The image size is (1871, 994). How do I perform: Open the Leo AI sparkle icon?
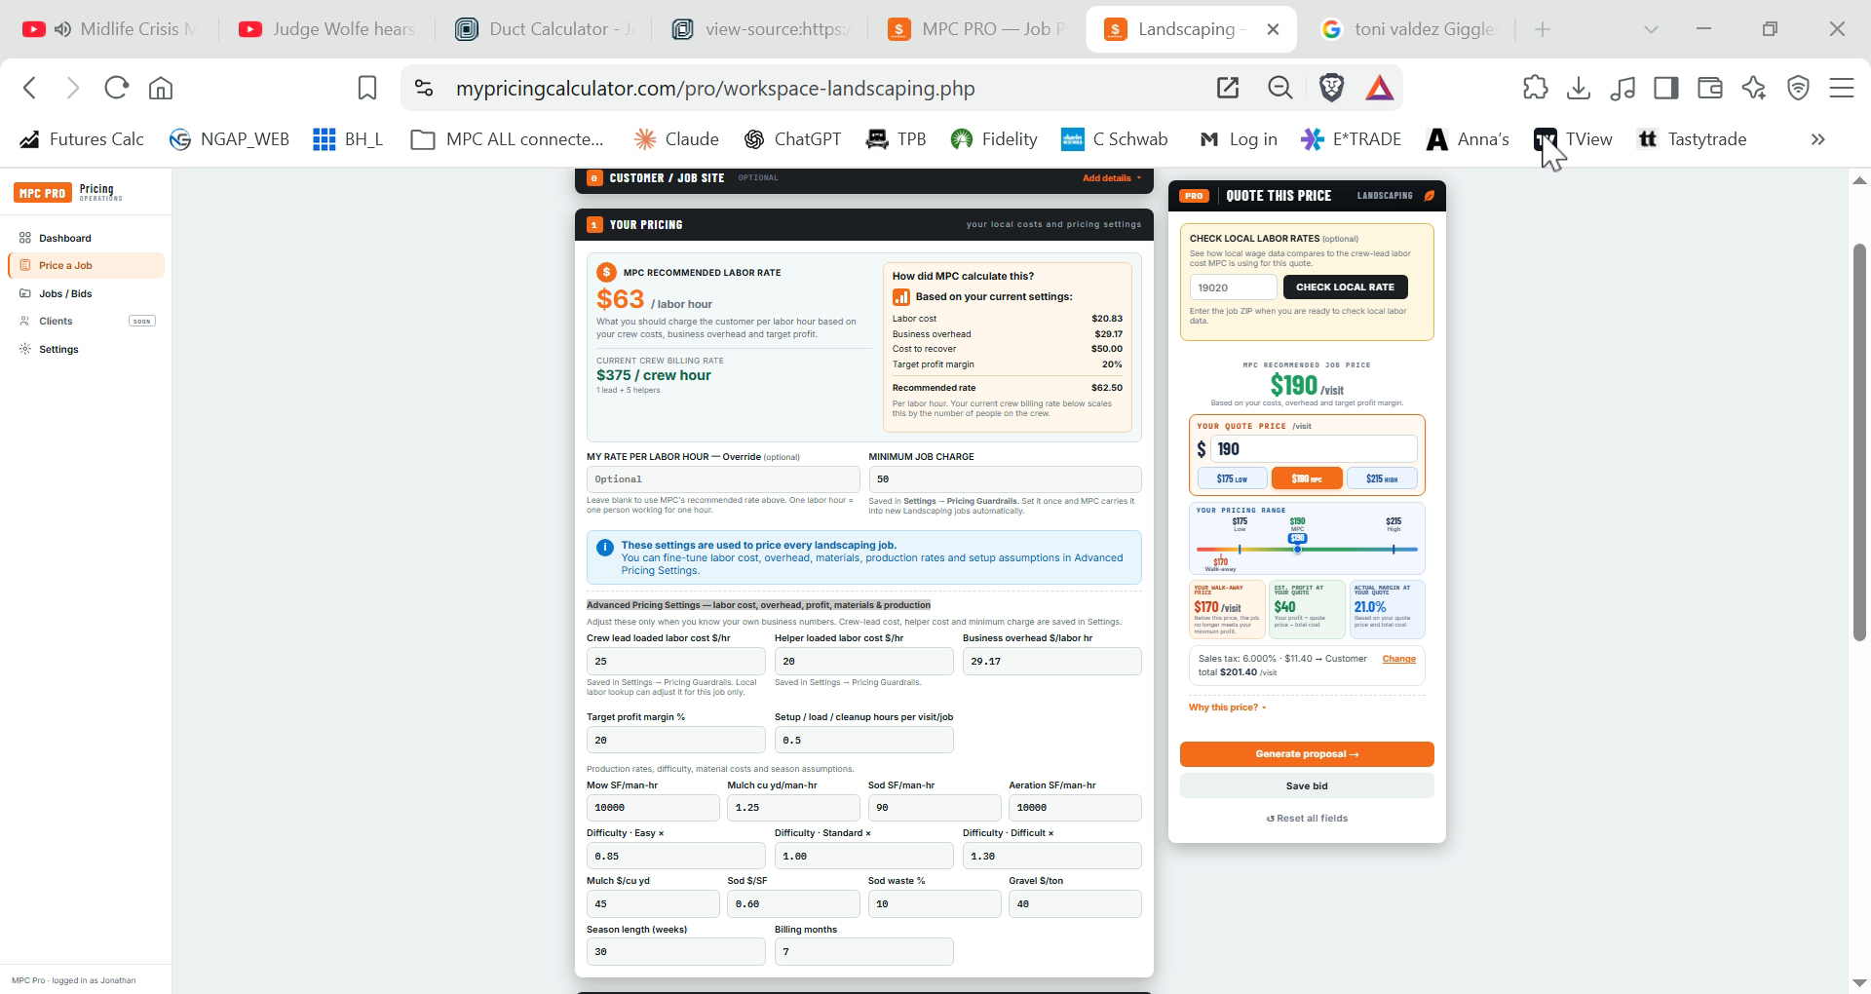1754,88
